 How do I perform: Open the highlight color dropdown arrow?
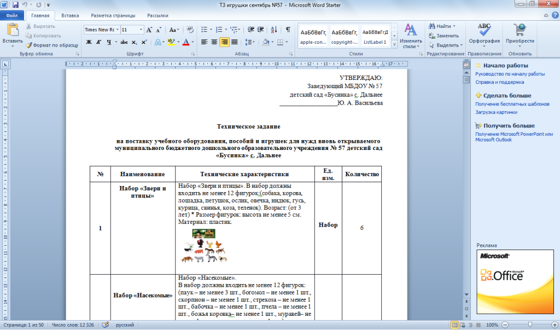[x=178, y=42]
